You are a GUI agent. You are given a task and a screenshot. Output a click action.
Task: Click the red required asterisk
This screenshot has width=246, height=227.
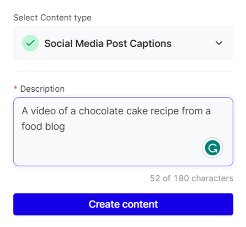click(x=16, y=89)
